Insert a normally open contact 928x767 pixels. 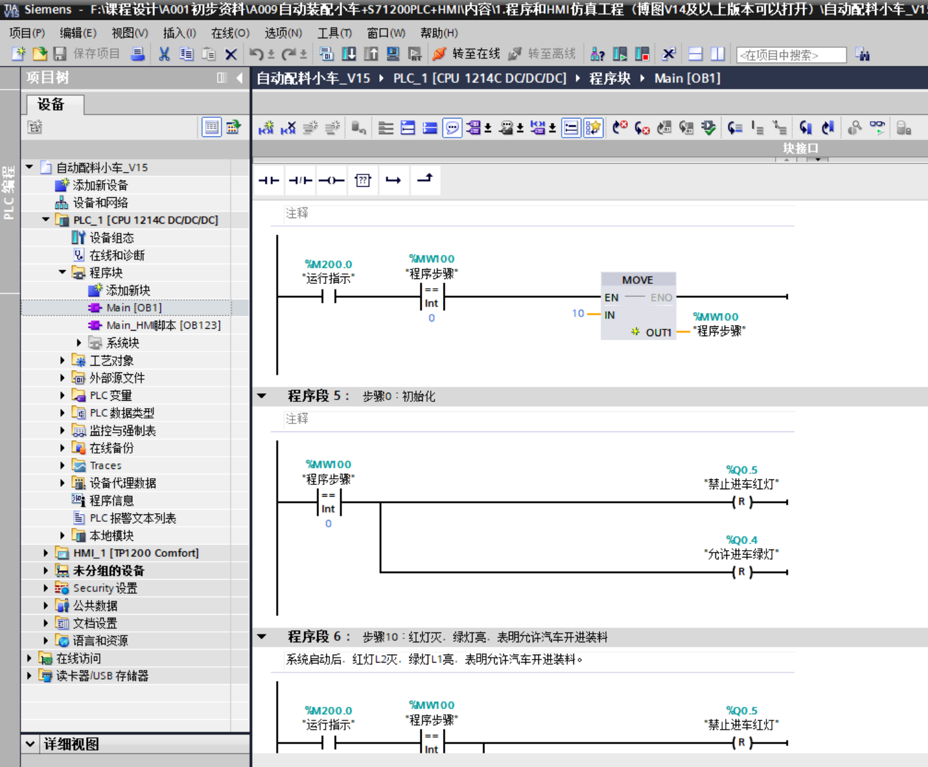(x=269, y=180)
